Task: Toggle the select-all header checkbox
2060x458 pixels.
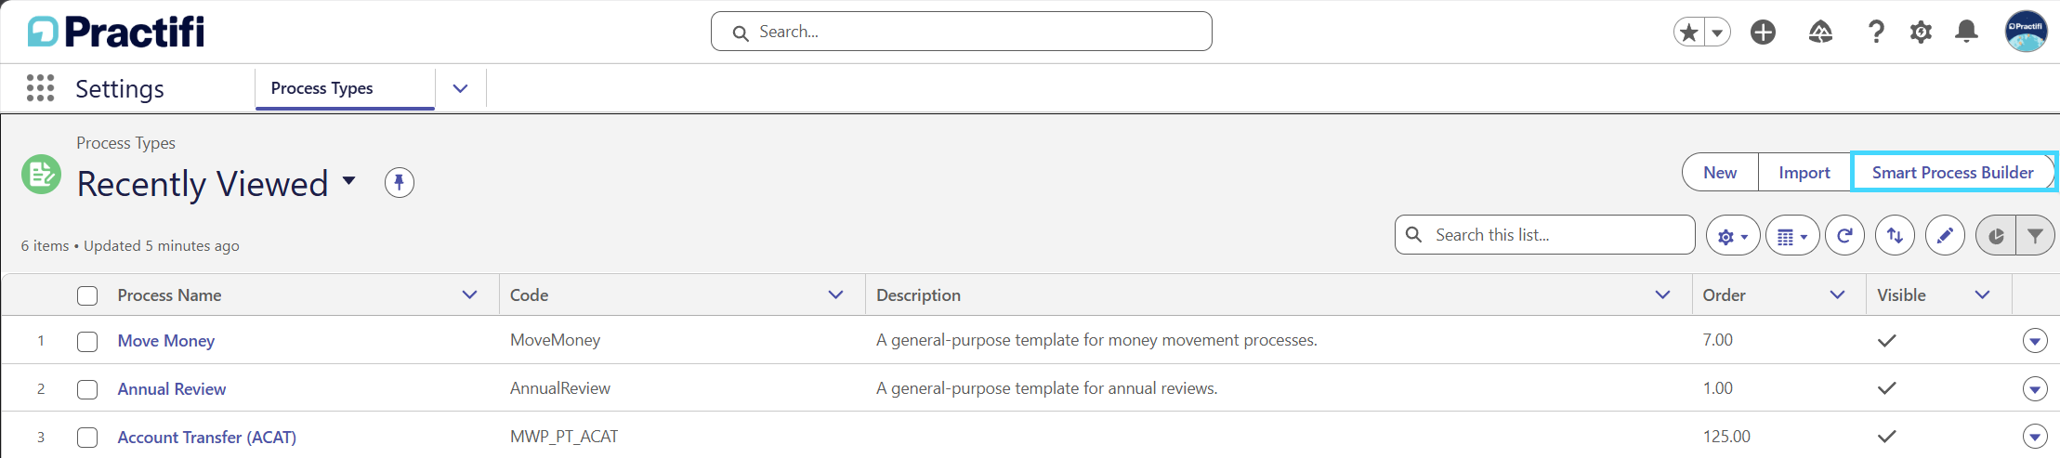Action: pos(87,295)
